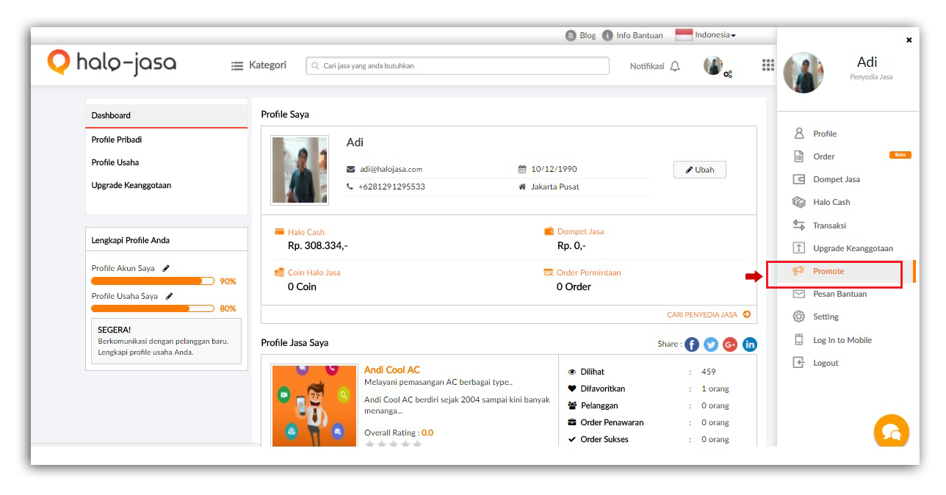946x495 pixels.
Task: Click Adi's profile photo thumbnail
Action: pyautogui.click(x=300, y=170)
